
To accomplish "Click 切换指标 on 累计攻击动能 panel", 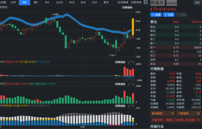I will pos(120,84).
